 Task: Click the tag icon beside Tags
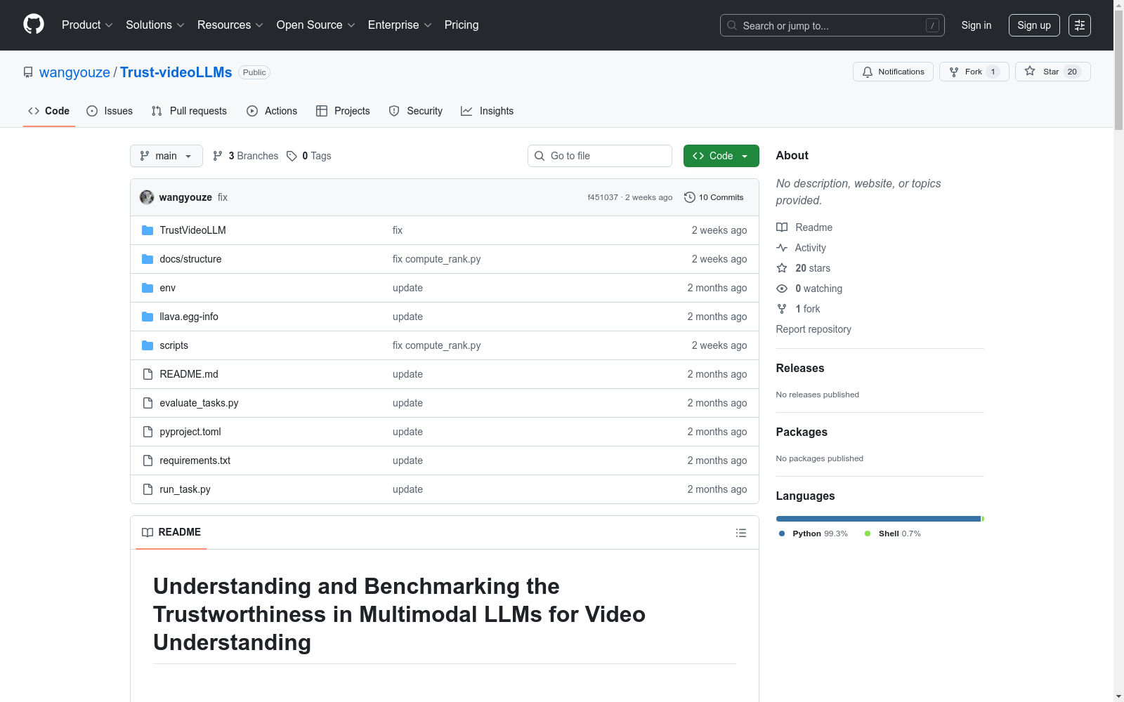(x=292, y=156)
